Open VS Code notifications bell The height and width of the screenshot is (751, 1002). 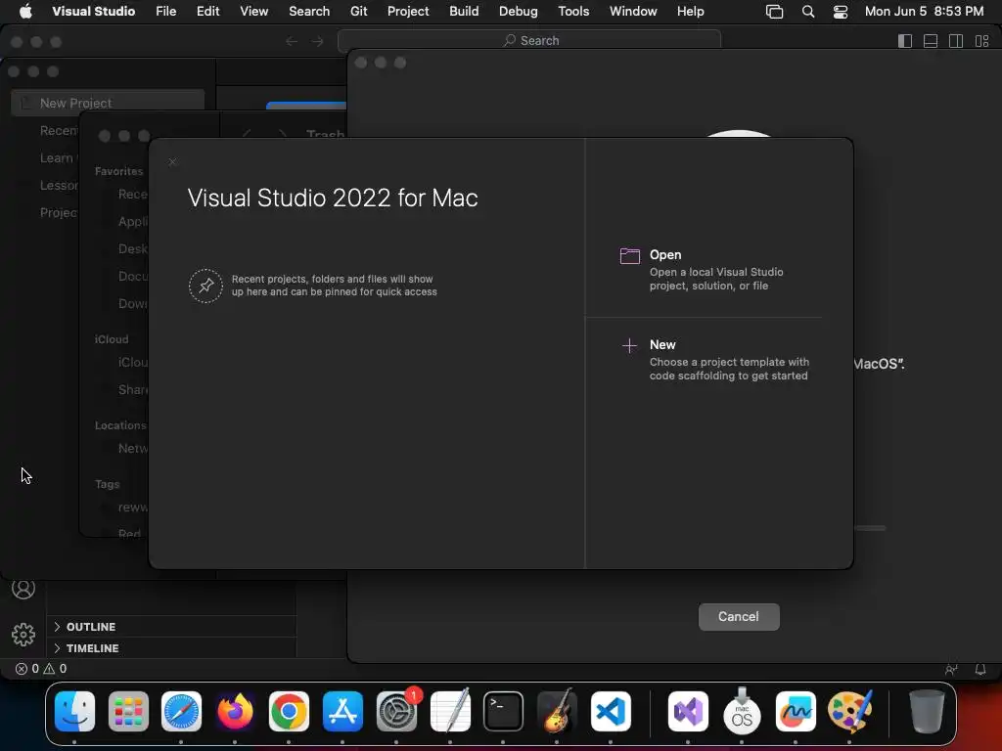click(980, 669)
